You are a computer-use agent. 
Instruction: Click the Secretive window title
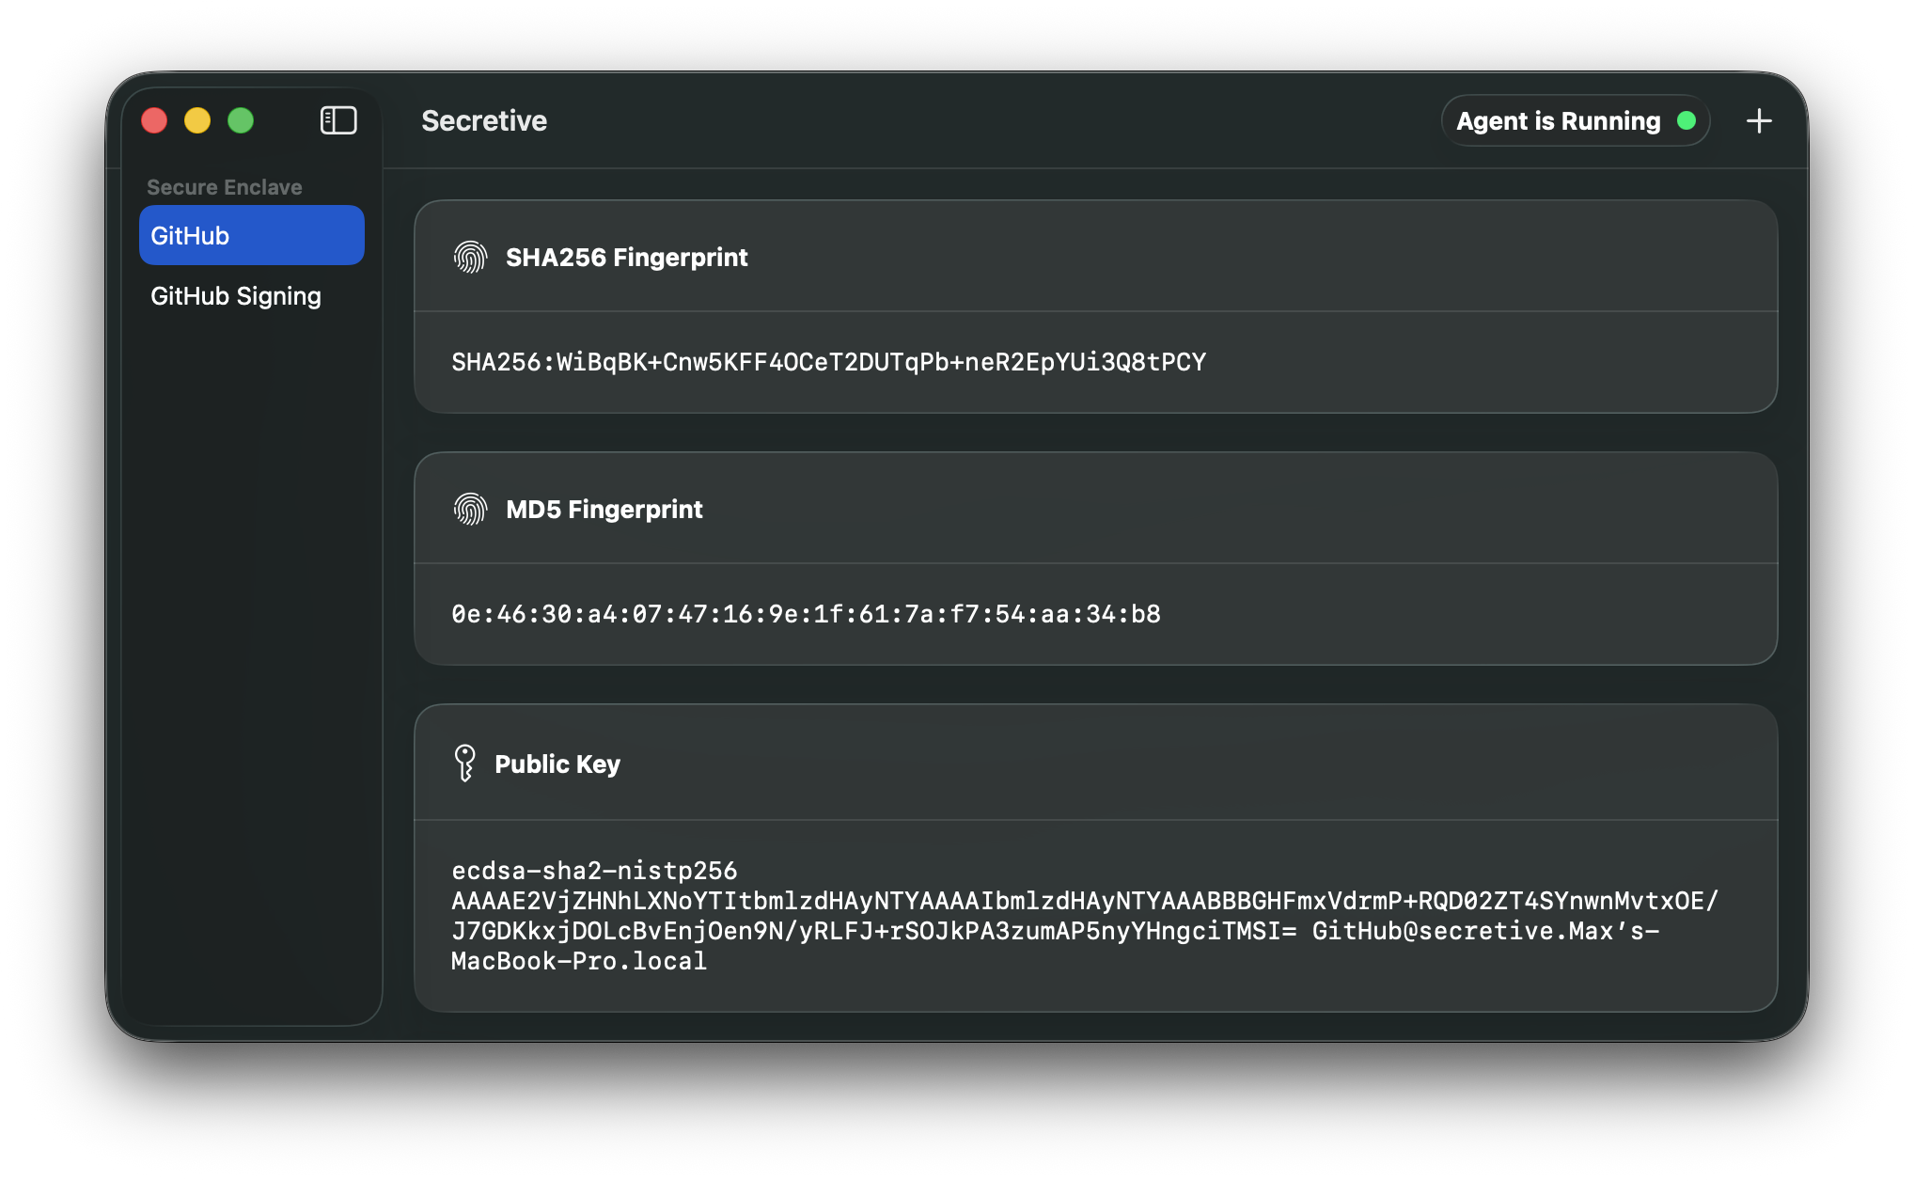(x=483, y=120)
